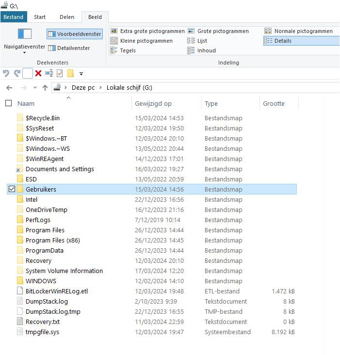The image size is (340, 355).
Task: Click the $Recycle.Bin folder icon
Action: 20,118
